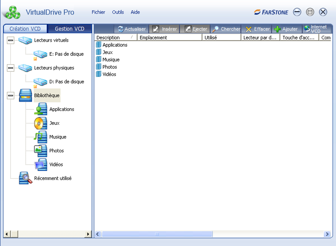
Task: Click the Musique list row icon
Action: coord(98,59)
